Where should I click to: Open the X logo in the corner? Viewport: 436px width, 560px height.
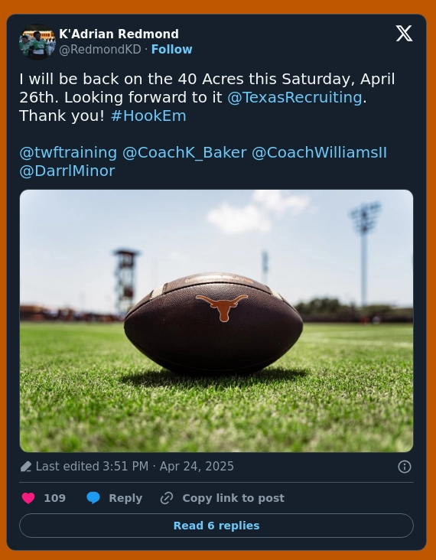coord(404,34)
